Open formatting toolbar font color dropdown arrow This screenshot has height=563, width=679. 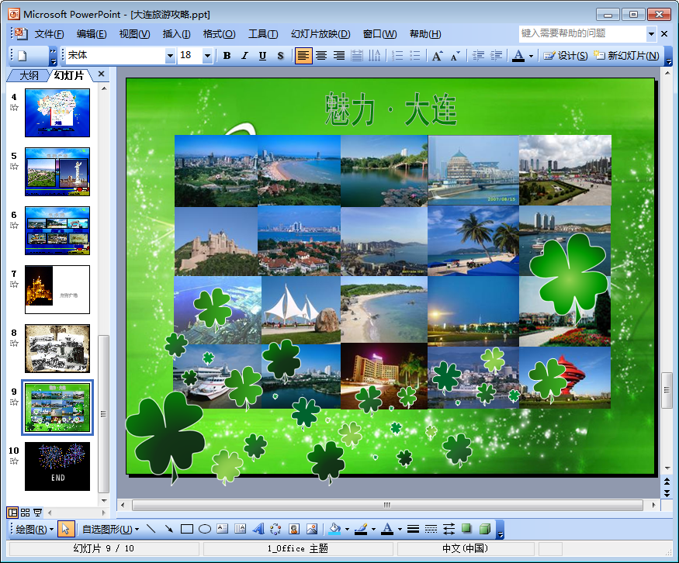[x=531, y=56]
